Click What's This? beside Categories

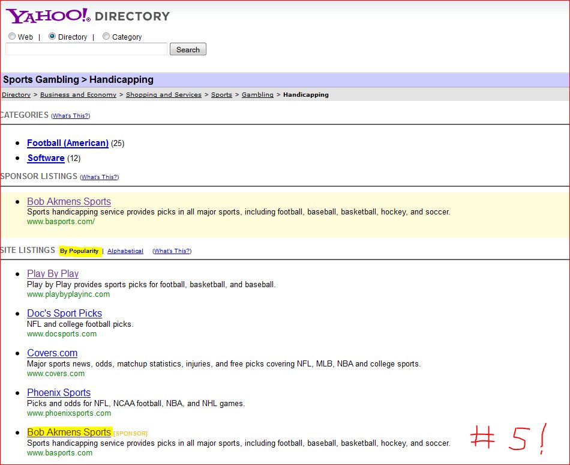click(71, 116)
